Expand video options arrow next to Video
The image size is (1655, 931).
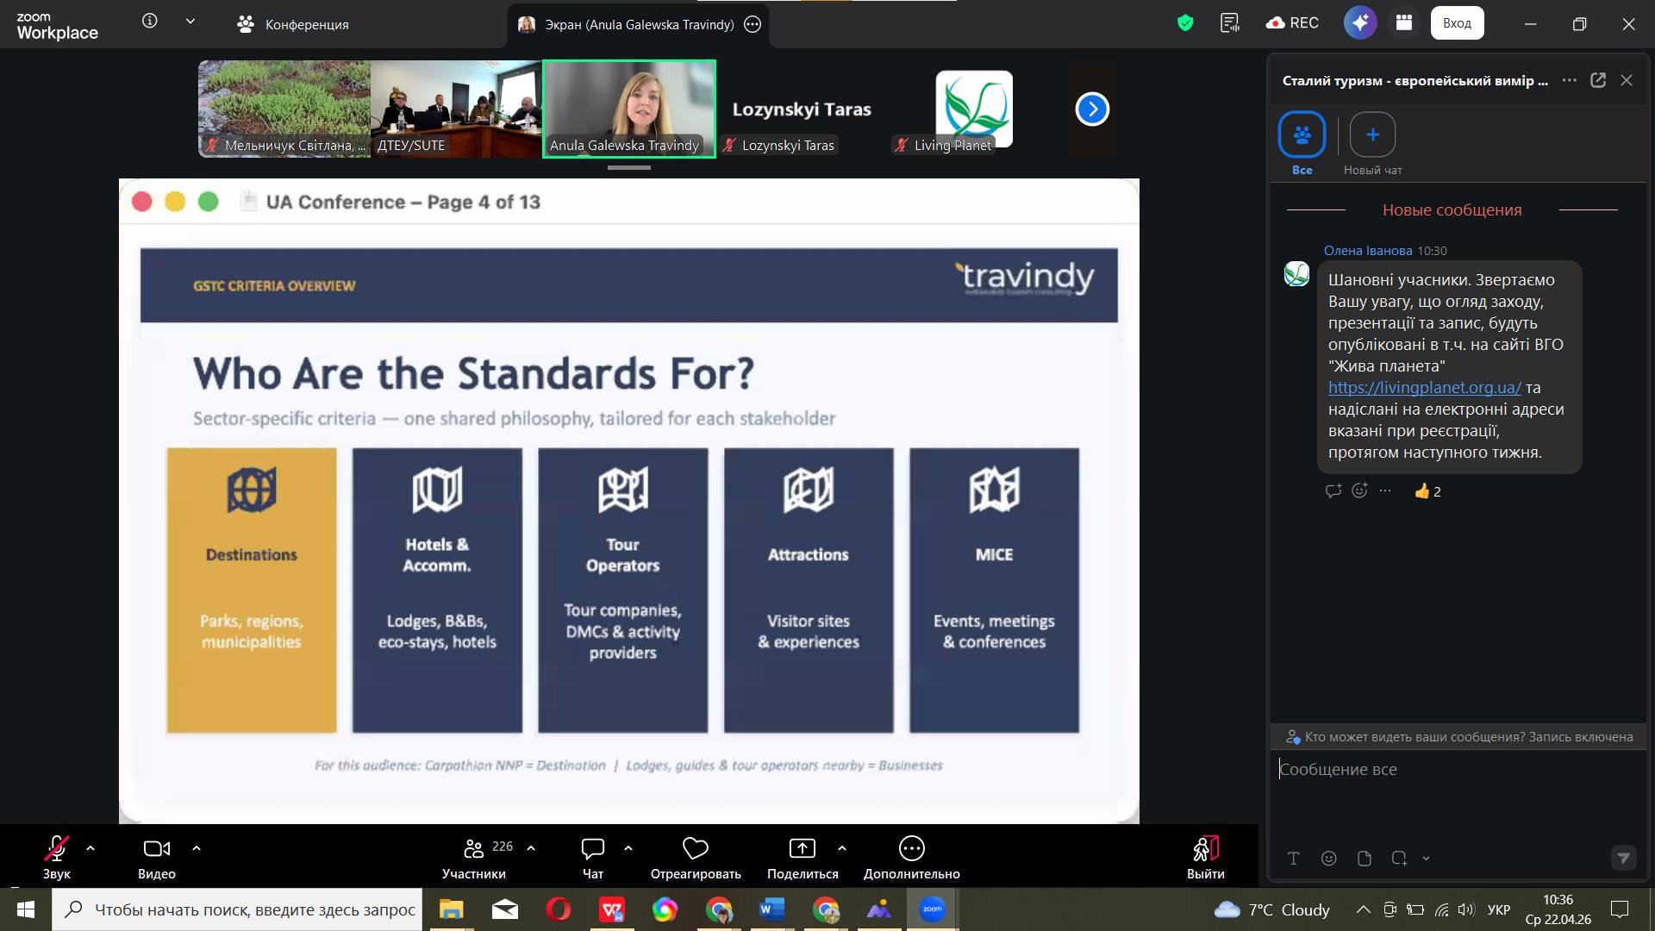(197, 848)
